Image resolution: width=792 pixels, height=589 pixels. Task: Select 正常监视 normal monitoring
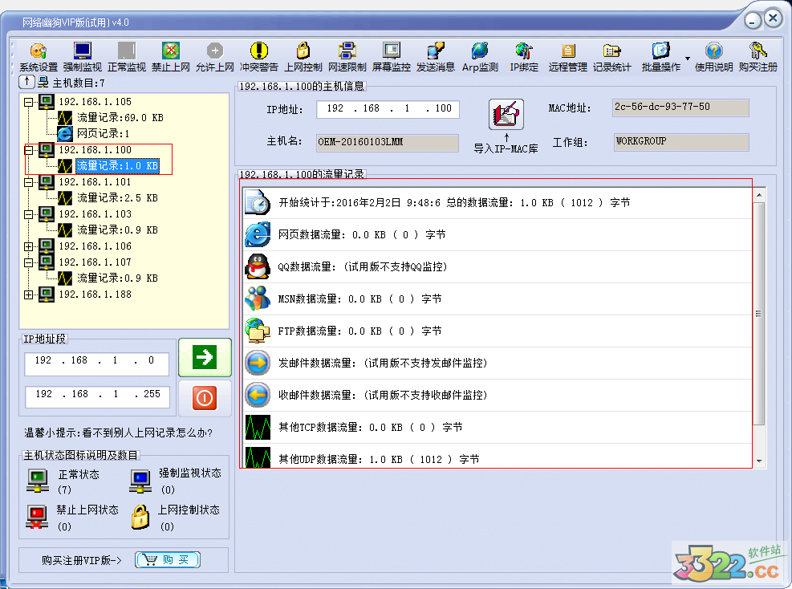(127, 57)
